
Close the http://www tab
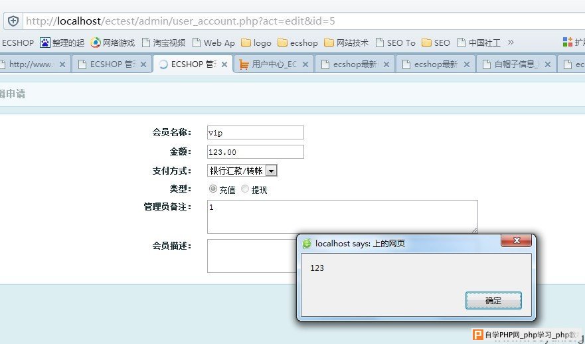(62, 64)
